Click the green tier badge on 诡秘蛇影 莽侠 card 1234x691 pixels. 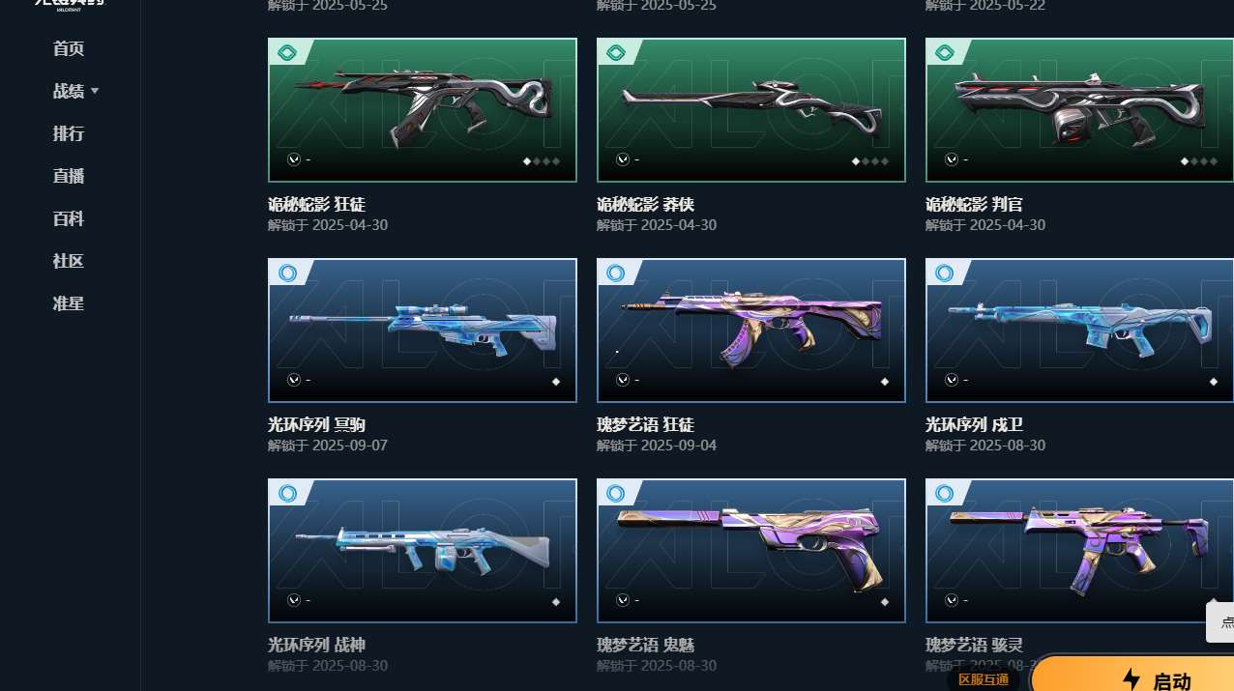616,52
